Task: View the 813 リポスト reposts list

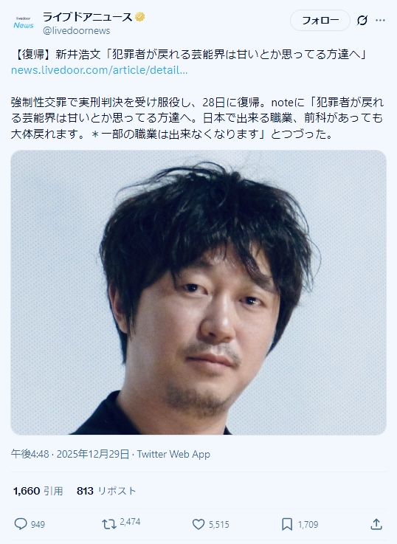Action: click(x=106, y=491)
